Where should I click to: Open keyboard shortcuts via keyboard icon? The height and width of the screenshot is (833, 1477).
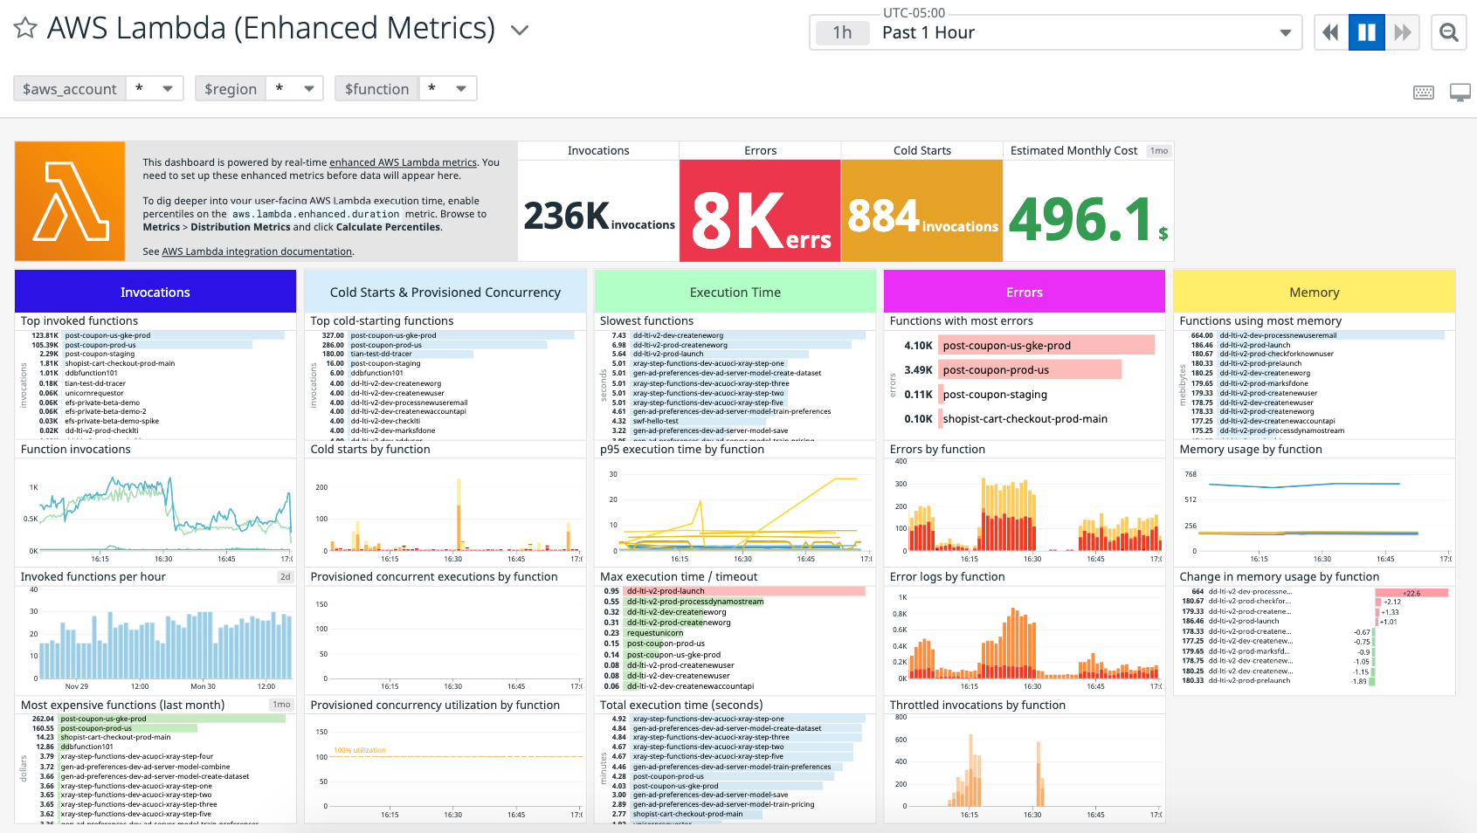(x=1423, y=92)
